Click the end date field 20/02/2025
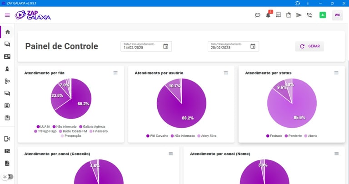Image resolution: width=349 pixels, height=184 pixels. tap(233, 46)
